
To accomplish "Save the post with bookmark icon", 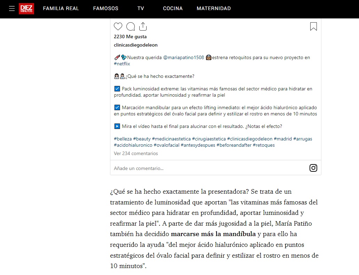I will (x=313, y=26).
